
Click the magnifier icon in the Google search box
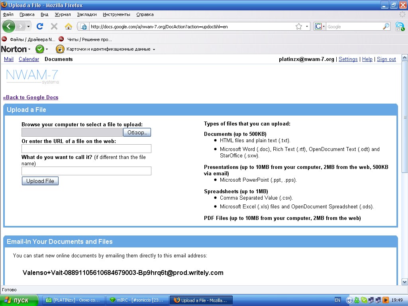pyautogui.click(x=386, y=26)
